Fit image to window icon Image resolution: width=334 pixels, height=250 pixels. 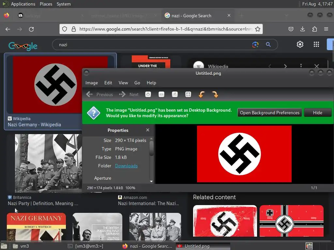188,94
